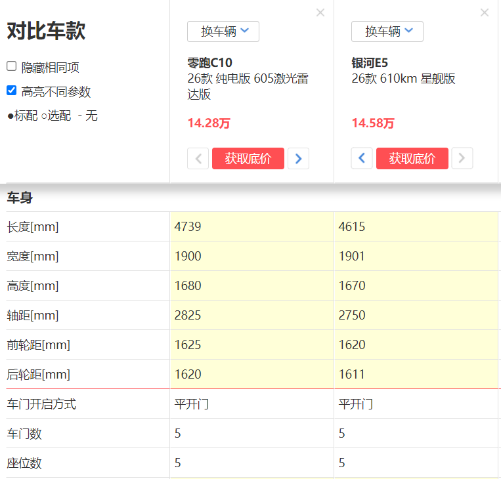Click the 隐藏相同项 label text

tap(50, 67)
